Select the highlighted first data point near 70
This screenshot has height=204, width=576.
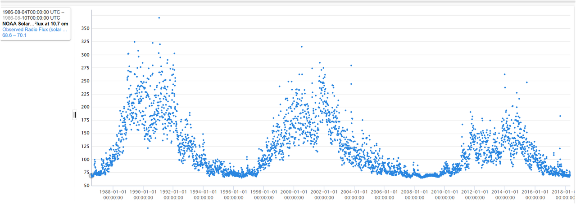[91, 175]
